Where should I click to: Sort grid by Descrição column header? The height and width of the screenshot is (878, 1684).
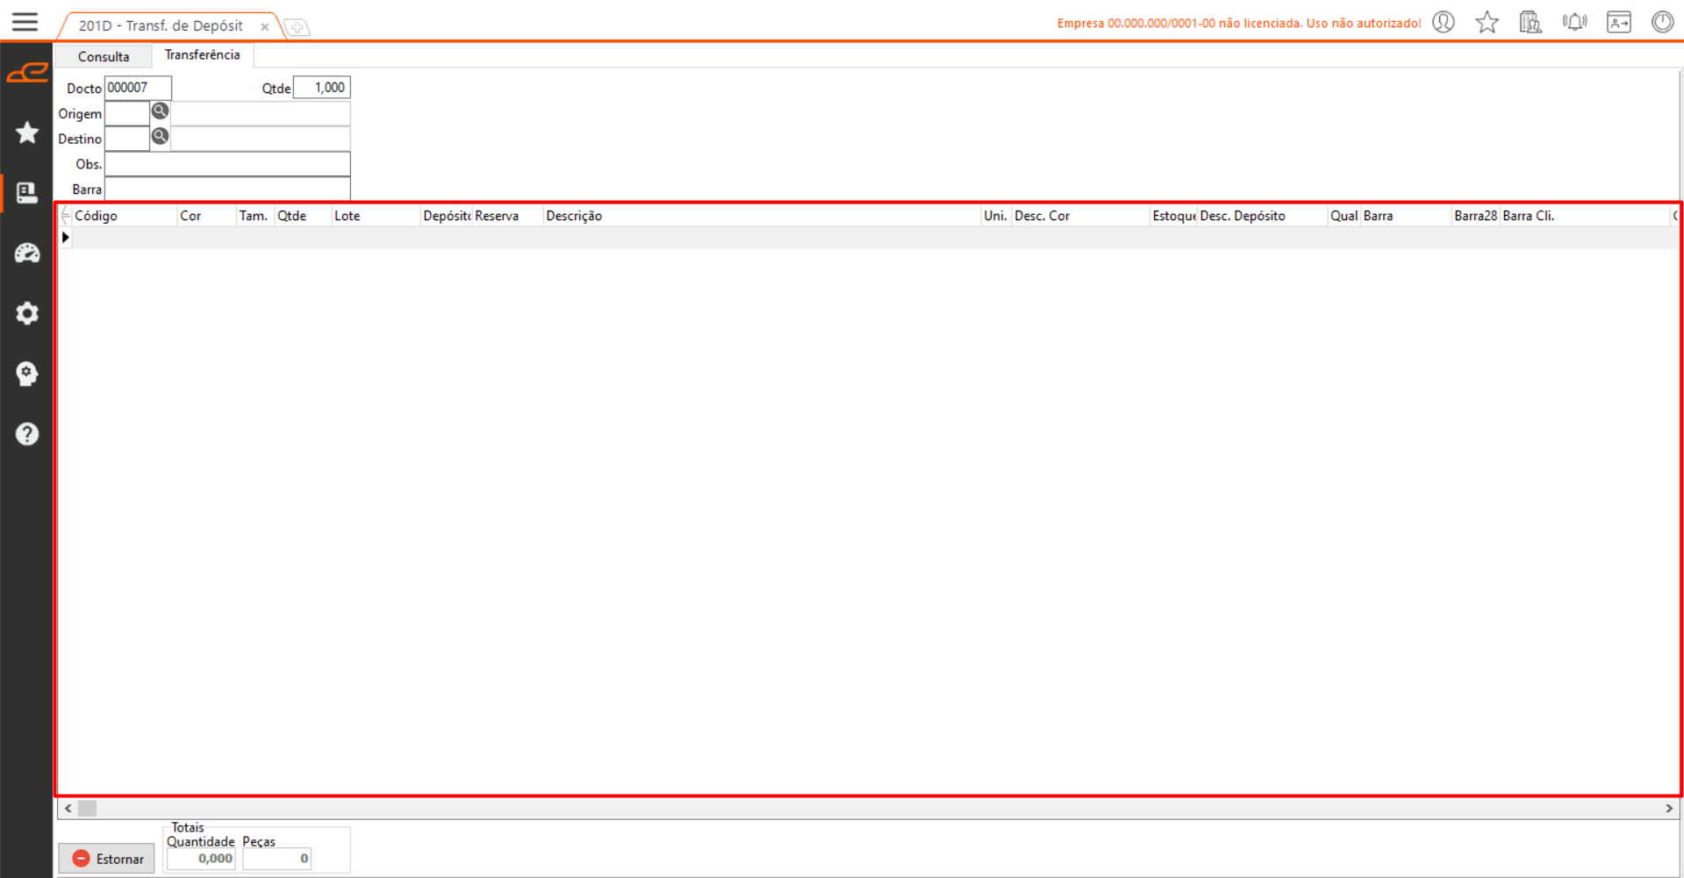click(574, 216)
